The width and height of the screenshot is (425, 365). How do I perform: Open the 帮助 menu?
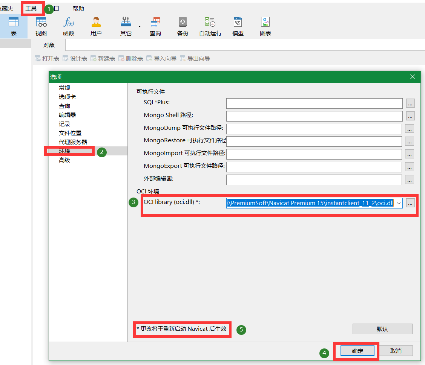[78, 9]
